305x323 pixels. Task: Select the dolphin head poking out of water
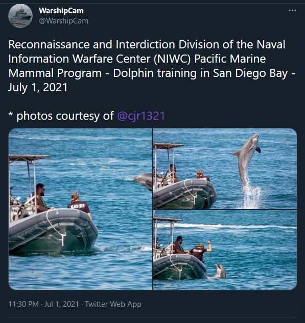pyautogui.click(x=221, y=271)
